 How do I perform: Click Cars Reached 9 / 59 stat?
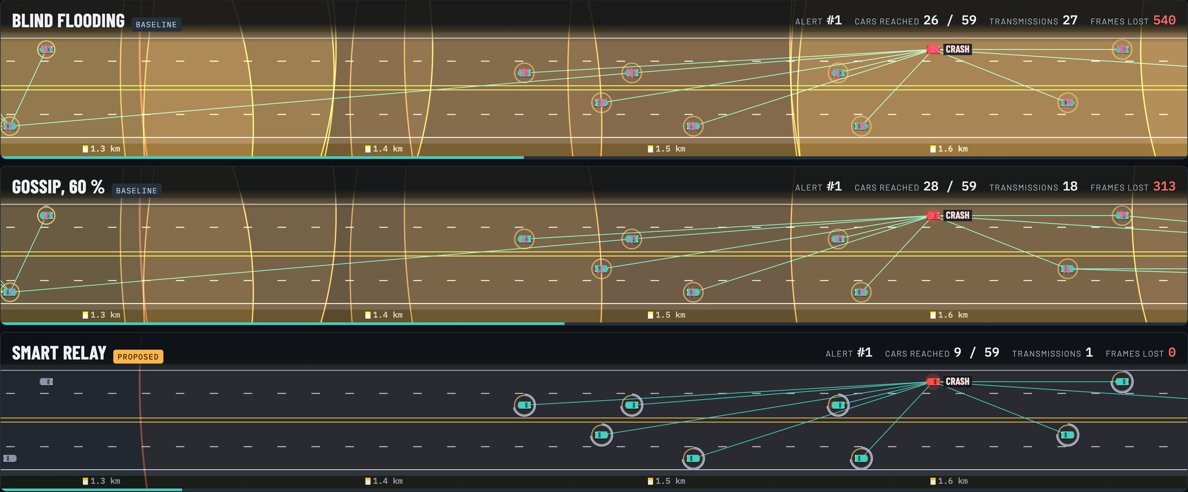pos(942,353)
